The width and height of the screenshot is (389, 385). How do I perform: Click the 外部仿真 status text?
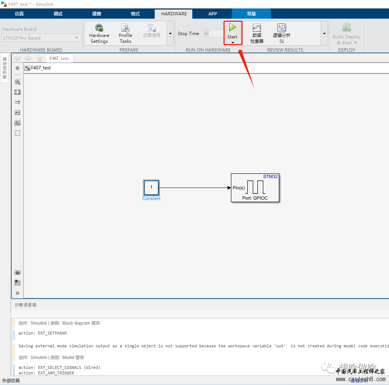(x=11, y=381)
